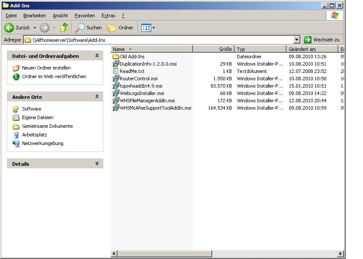This screenshot has height=259, width=363.
Task: Click the topwhsaddIn4.9.msi installer icon
Action: pos(115,86)
